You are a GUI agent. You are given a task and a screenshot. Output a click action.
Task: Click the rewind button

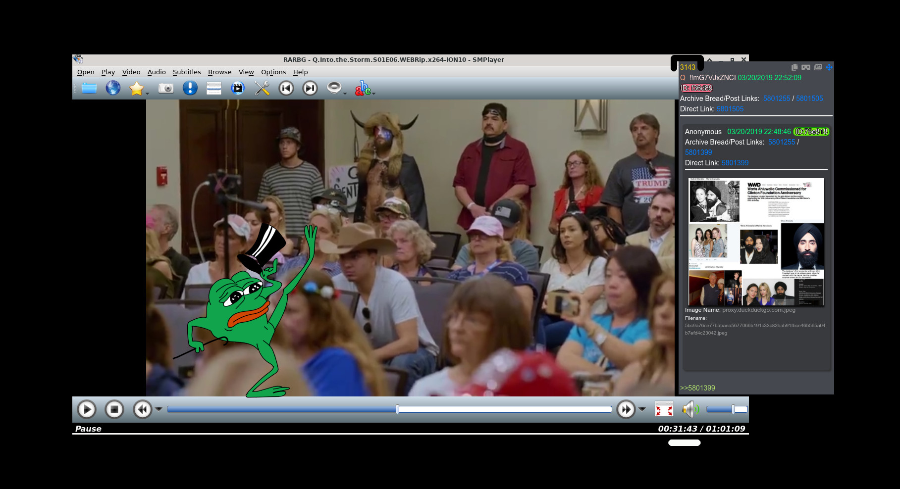(x=143, y=409)
